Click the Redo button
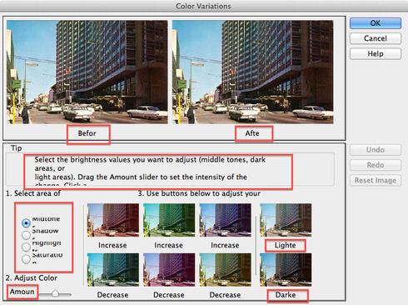 point(376,165)
